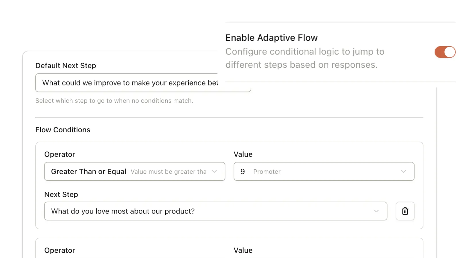Open the Operator dropdown showing Greater Than or Equal

point(134,171)
